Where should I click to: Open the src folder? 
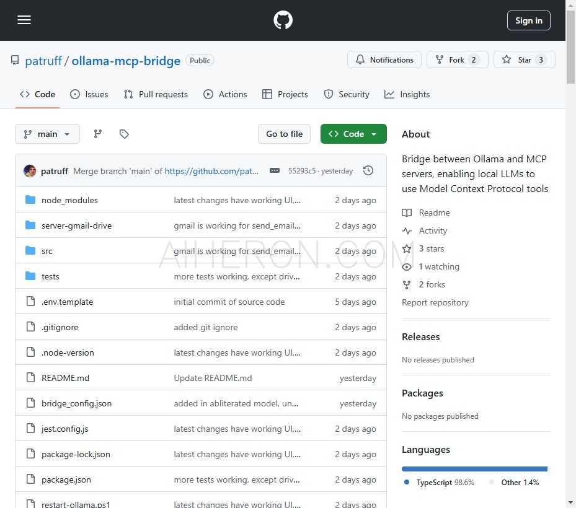pos(47,251)
